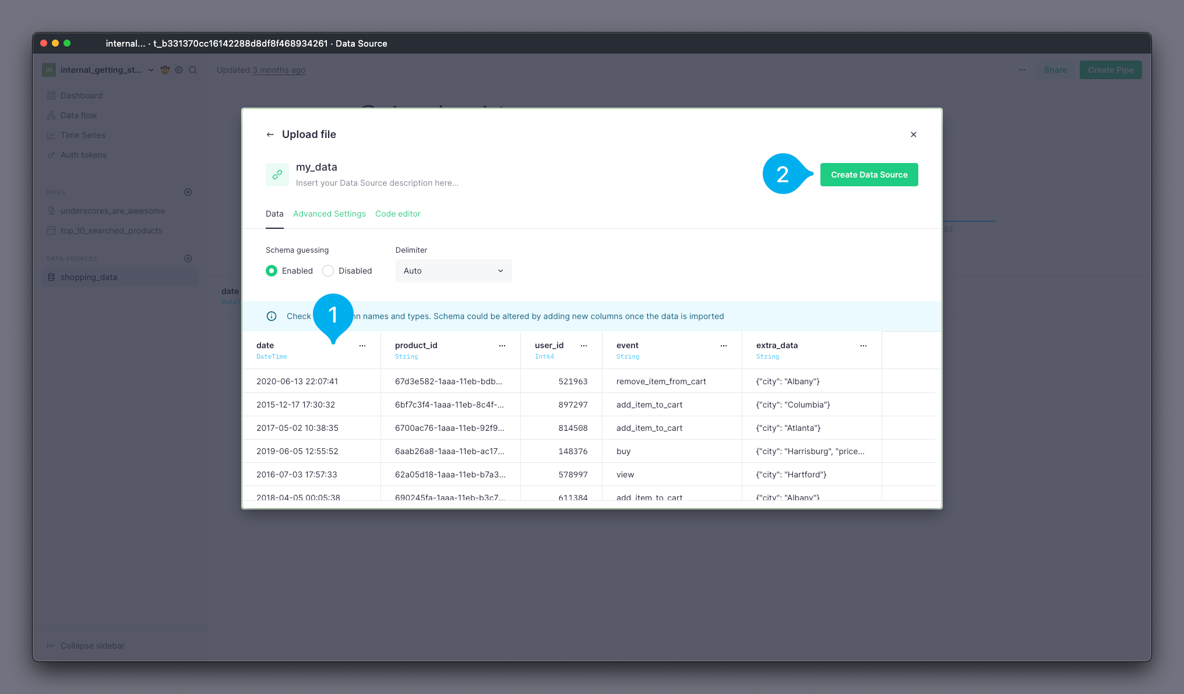Screen dimensions: 1184x694
Task: Open options menu for date column
Action: coord(362,345)
